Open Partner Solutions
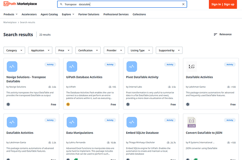This screenshot has width=242, height=160. [89, 14]
